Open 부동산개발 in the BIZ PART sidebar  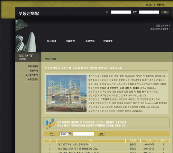coord(33,66)
